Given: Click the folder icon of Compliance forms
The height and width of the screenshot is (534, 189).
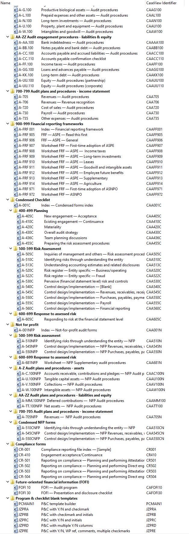Looking at the screenshot, I should point(13,444).
